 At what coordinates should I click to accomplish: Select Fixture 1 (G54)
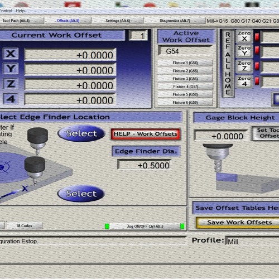[x=185, y=63]
